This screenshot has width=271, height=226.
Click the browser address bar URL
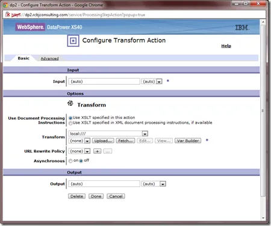click(78, 14)
